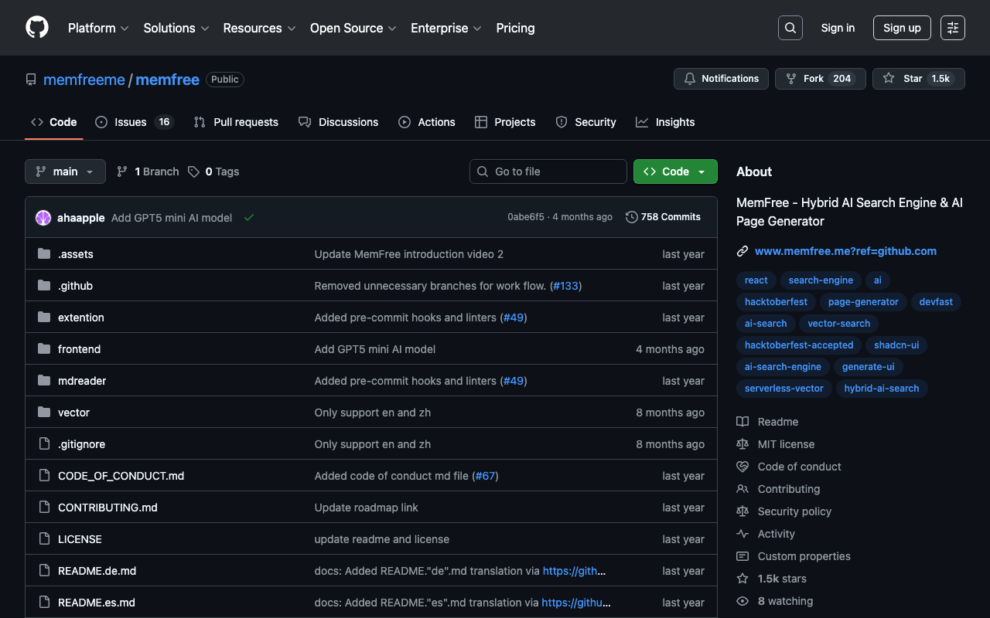Click the Sign up button
The width and height of the screenshot is (990, 618).
901,28
